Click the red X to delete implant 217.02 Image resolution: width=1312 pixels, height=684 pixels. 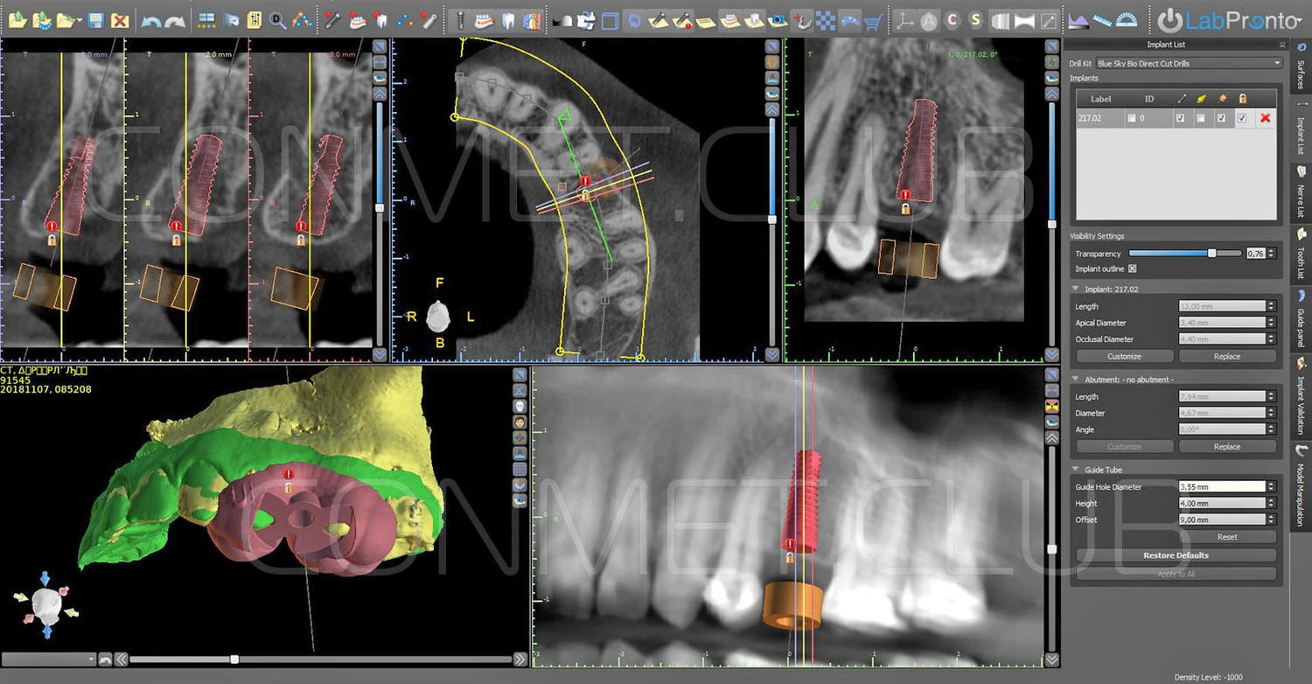1265,118
